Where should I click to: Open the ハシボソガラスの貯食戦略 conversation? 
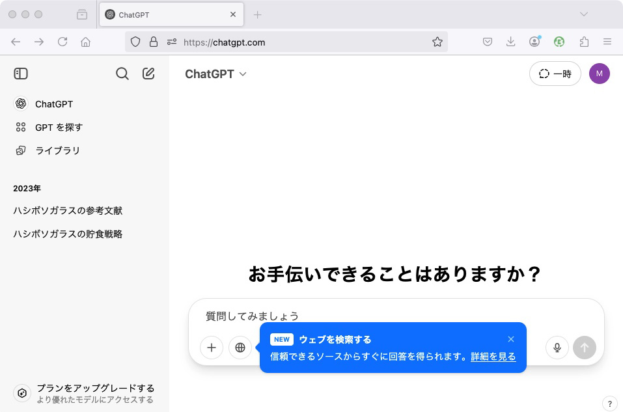[68, 234]
